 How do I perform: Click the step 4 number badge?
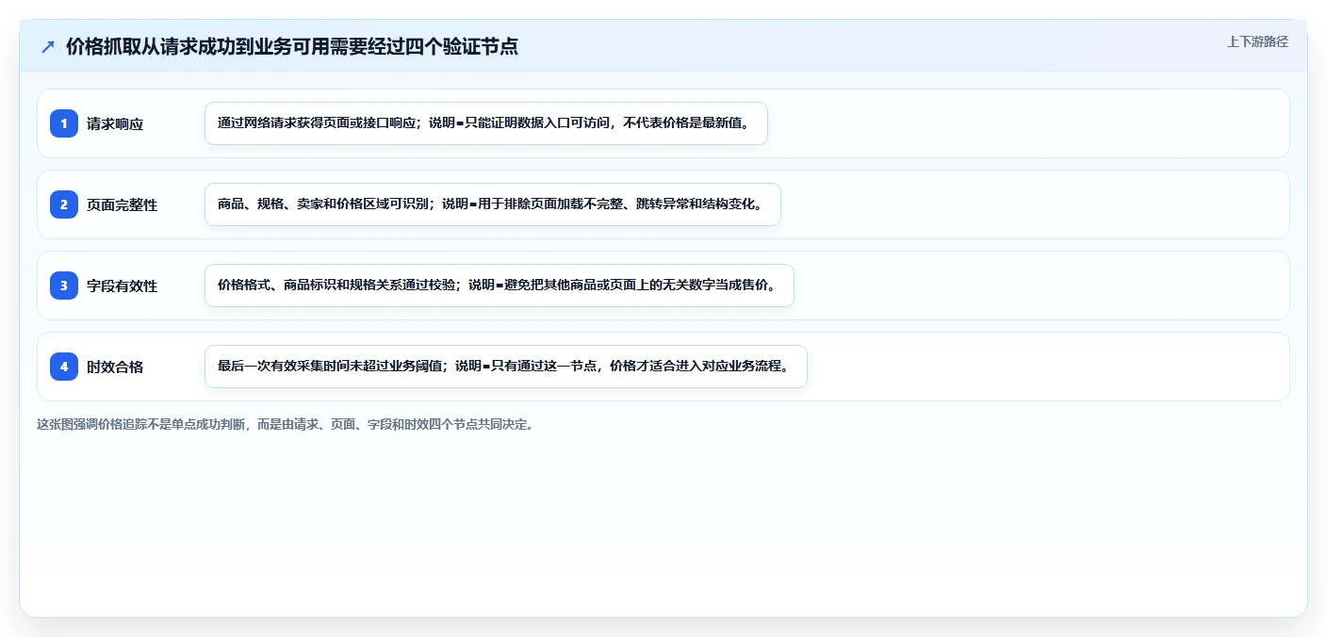point(64,367)
